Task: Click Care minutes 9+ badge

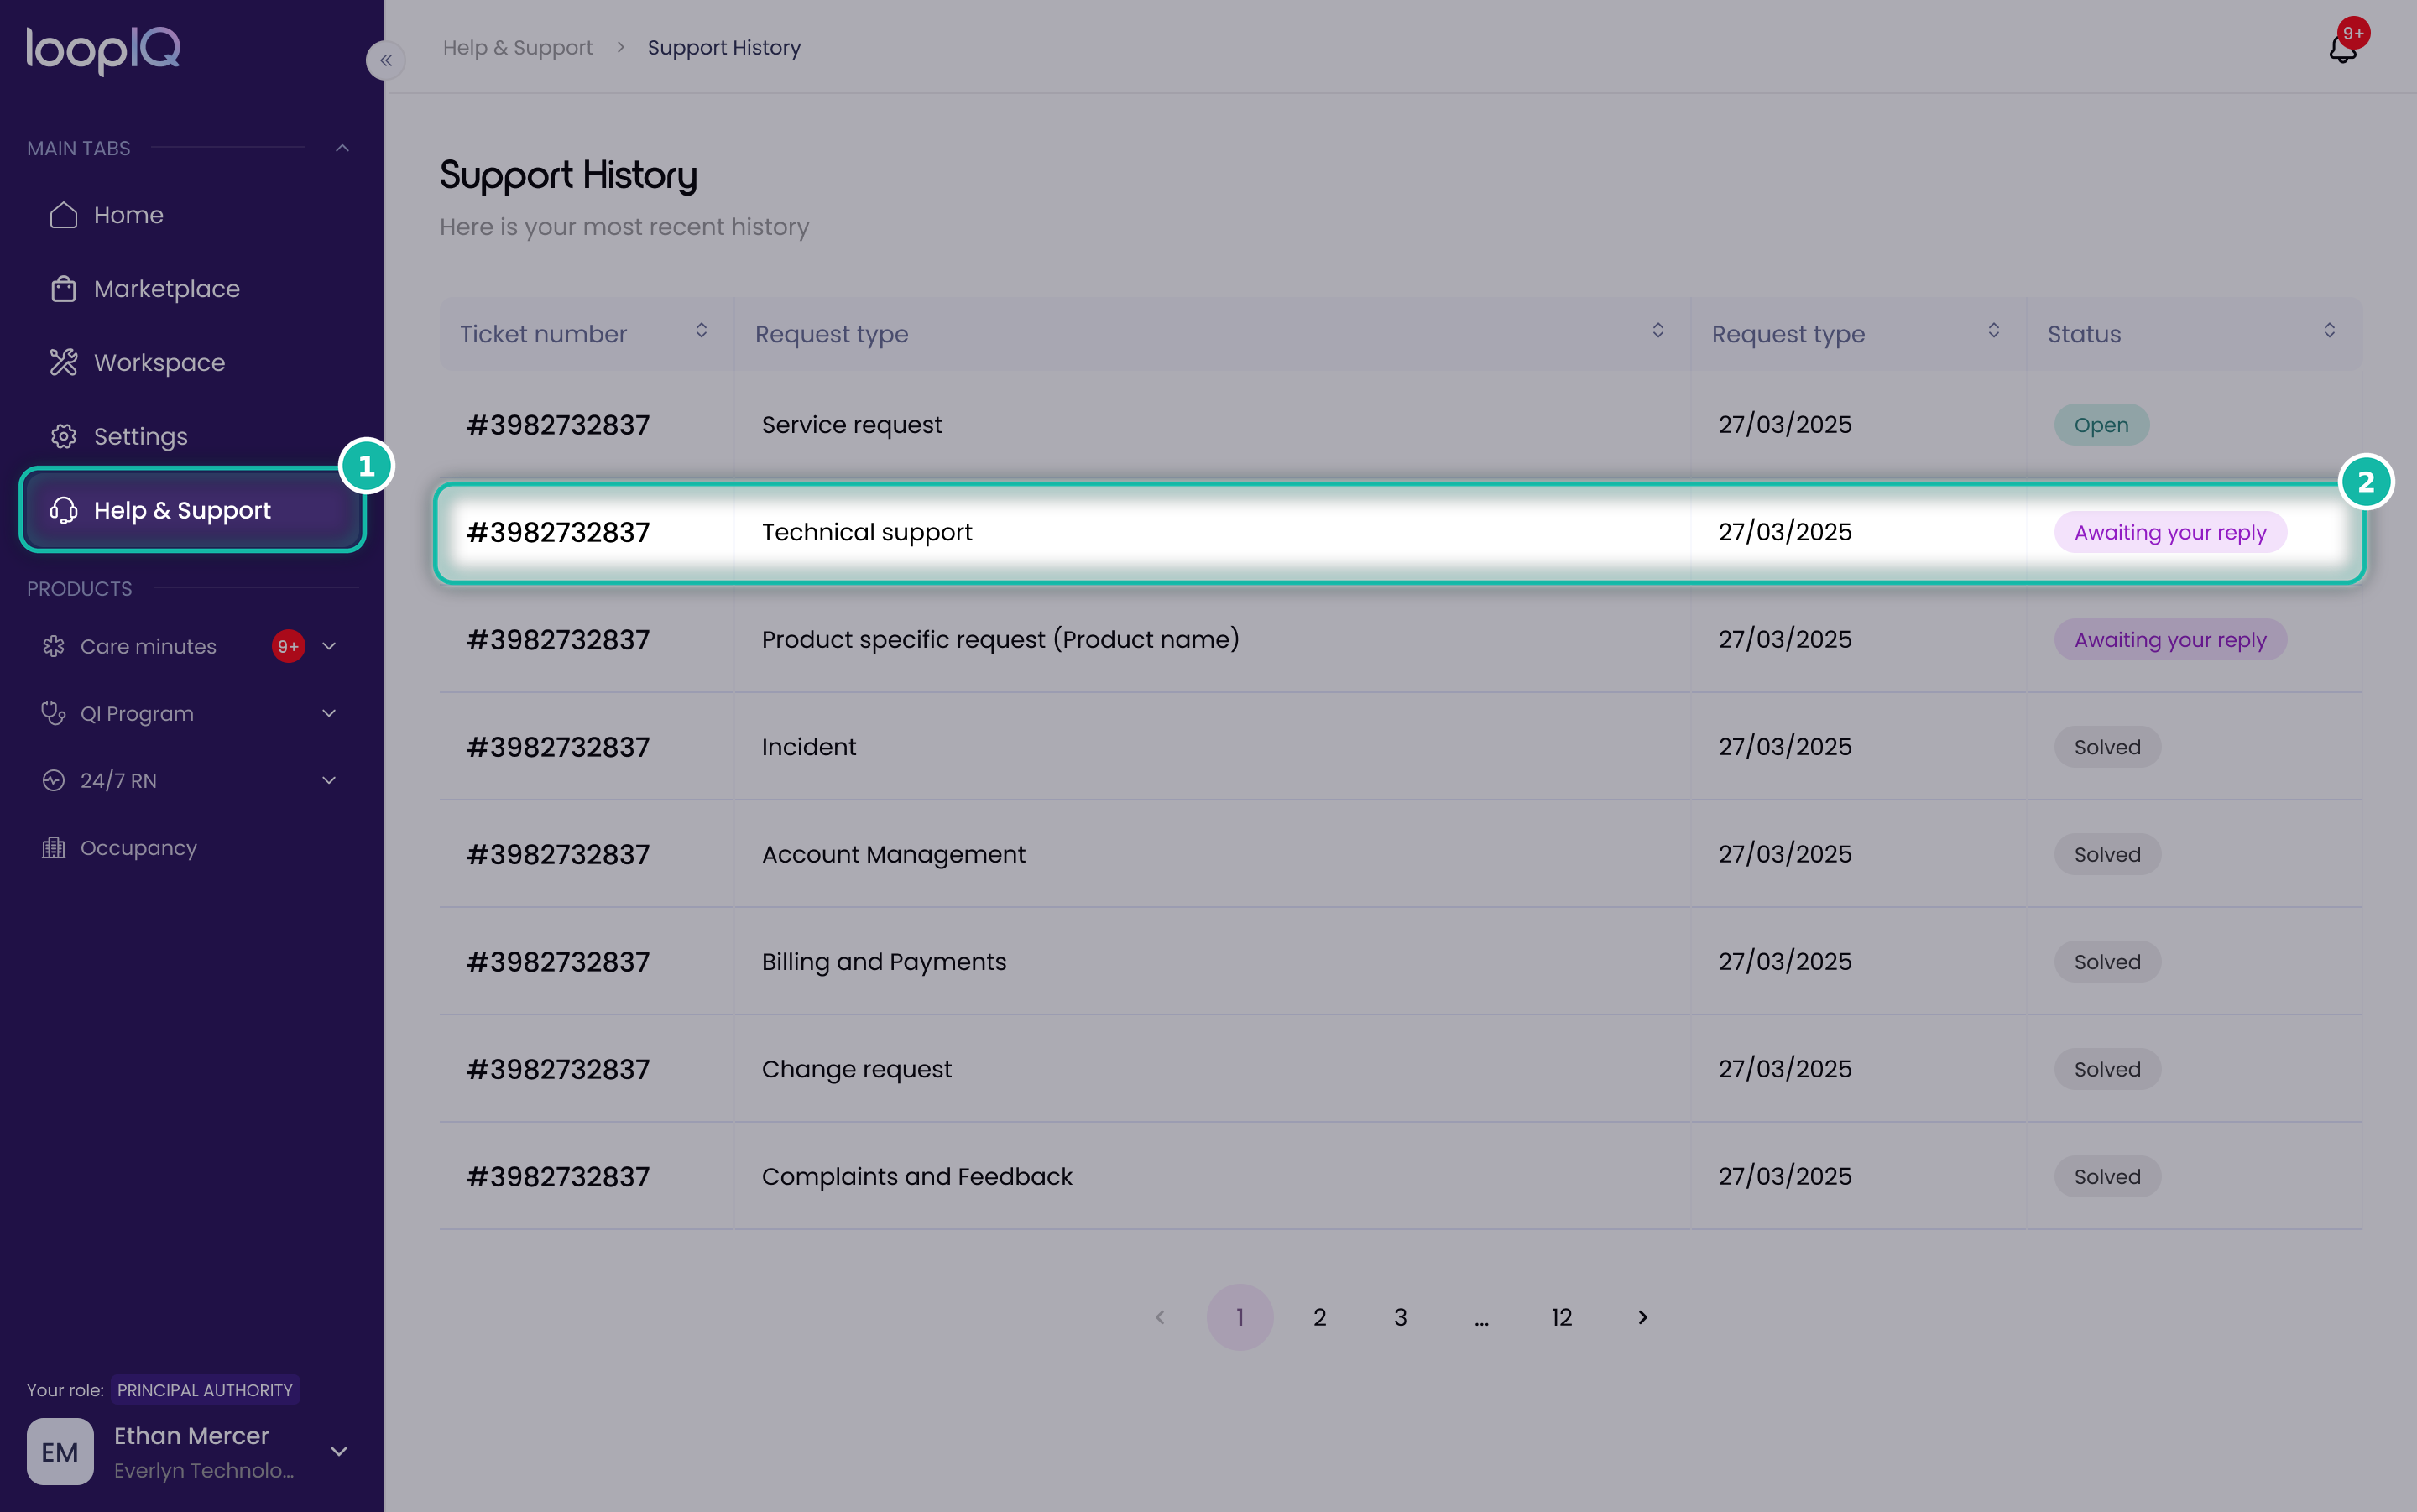Action: (x=288, y=647)
